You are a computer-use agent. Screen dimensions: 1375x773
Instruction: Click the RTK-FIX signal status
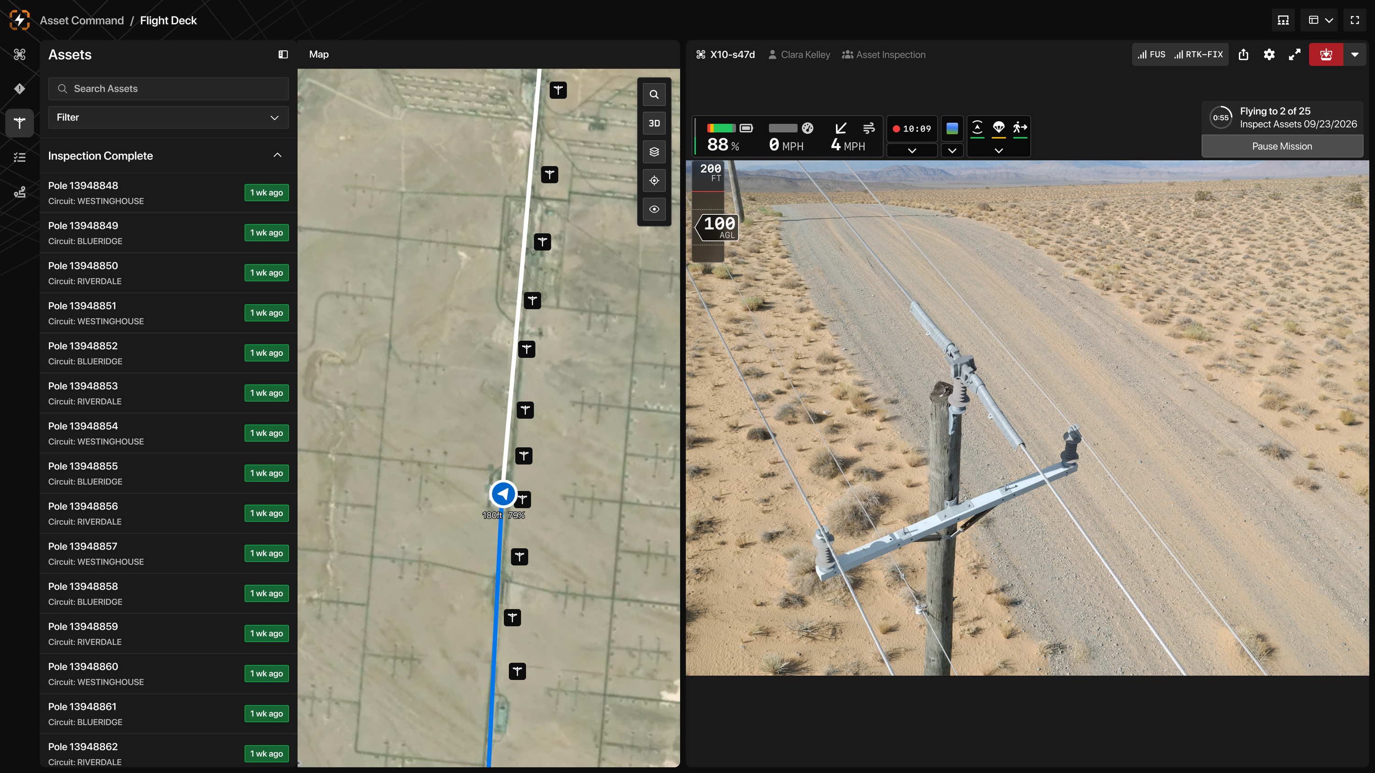pos(1199,54)
